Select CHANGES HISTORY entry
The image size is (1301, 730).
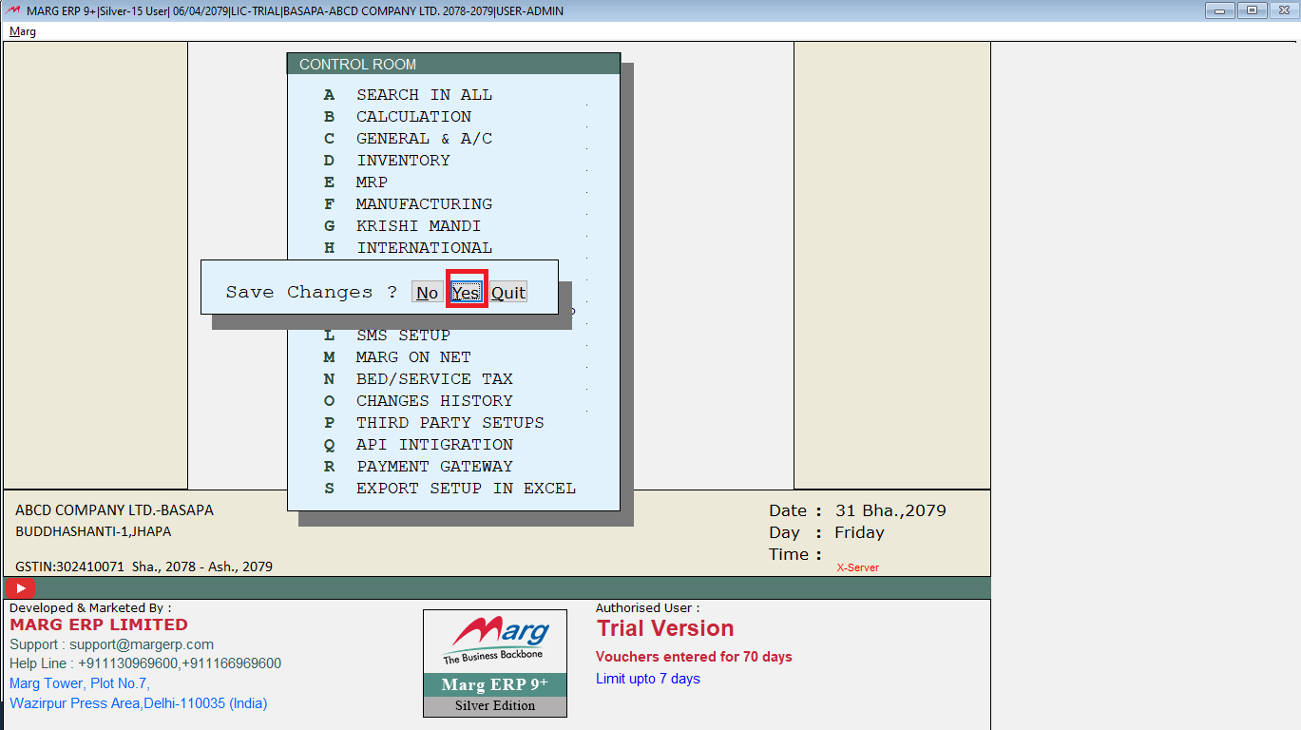pos(434,401)
